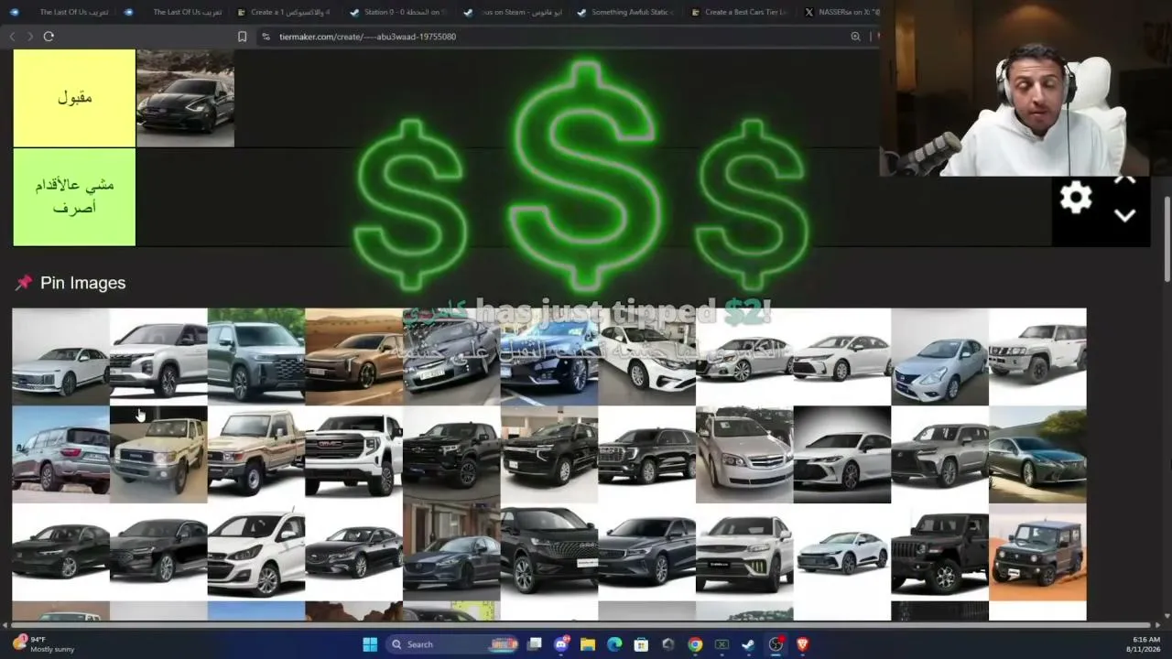Open Discord from taskbar
1172x659 pixels.
pos(561,644)
